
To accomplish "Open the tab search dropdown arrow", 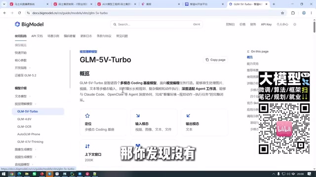I will point(4,4).
